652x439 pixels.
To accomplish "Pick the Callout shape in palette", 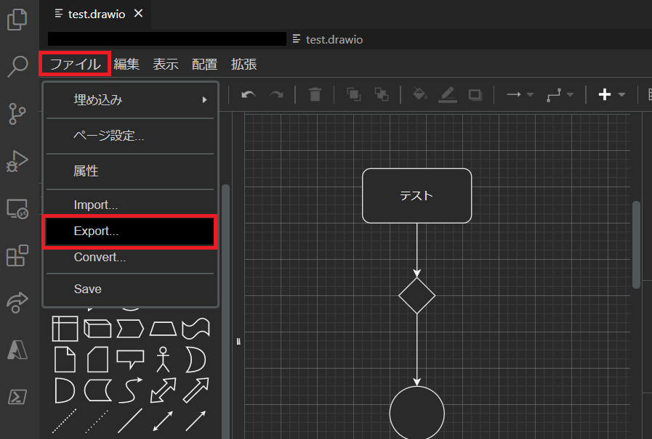I will (x=130, y=360).
